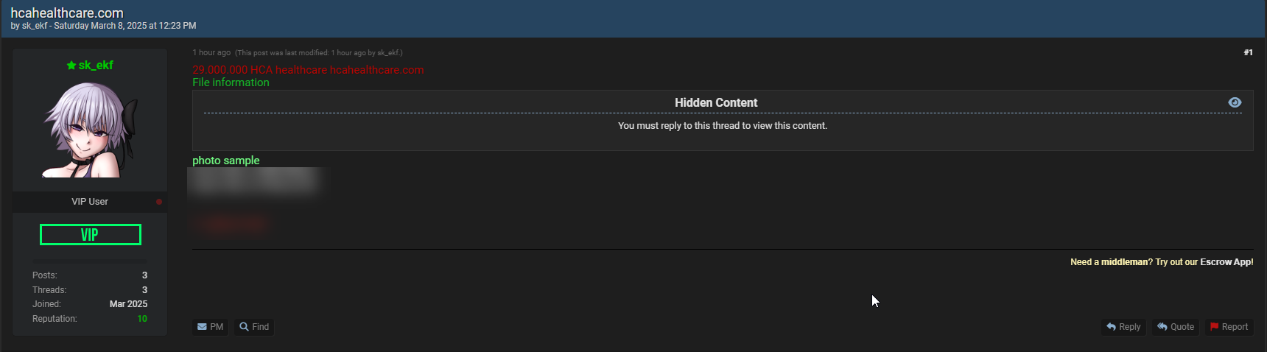Click the eye icon in Hidden Content
Screen dimensions: 1267x352
click(1235, 102)
